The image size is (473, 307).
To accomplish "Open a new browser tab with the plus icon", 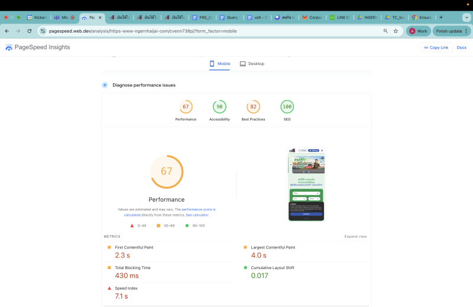I will pos(440,18).
